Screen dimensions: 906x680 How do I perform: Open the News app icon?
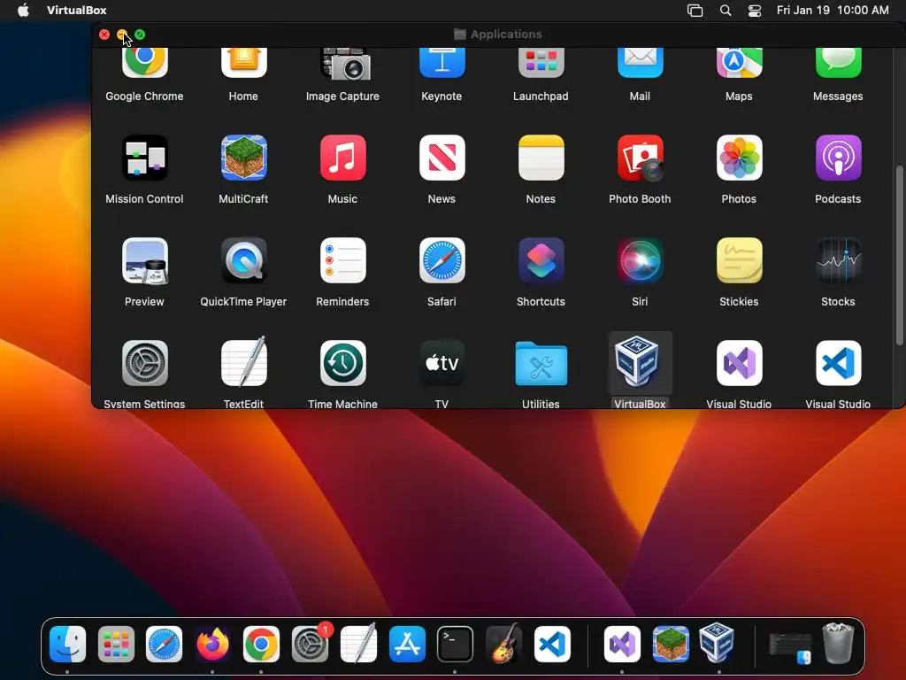click(441, 158)
